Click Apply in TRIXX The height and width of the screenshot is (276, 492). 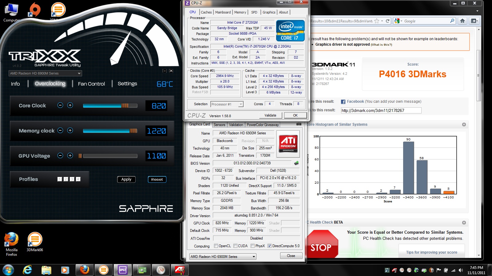[x=126, y=179]
